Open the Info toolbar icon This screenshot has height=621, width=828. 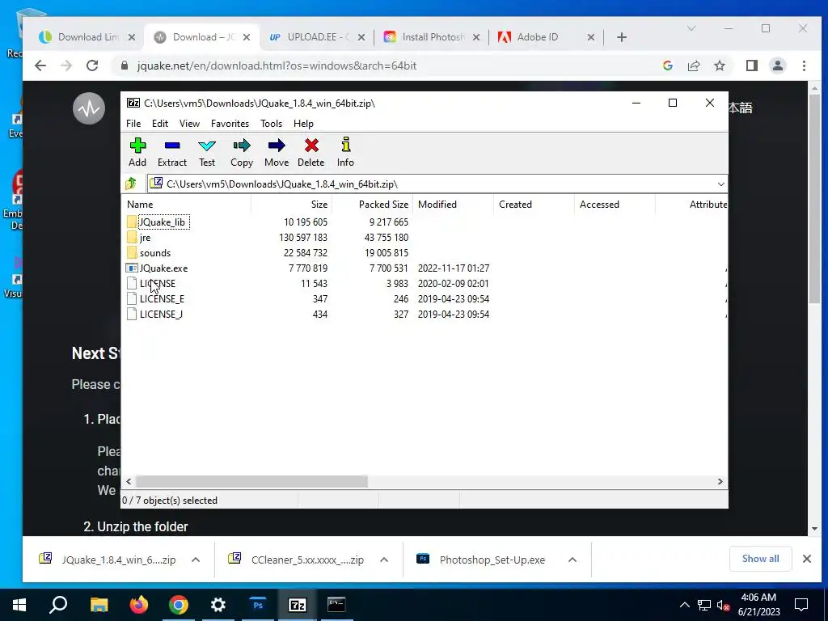(346, 145)
